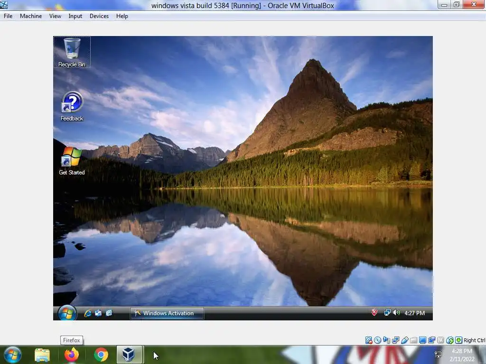Click the VirtualBox host taskbar button
Viewport: 486px width, 364px height.
coord(129,355)
